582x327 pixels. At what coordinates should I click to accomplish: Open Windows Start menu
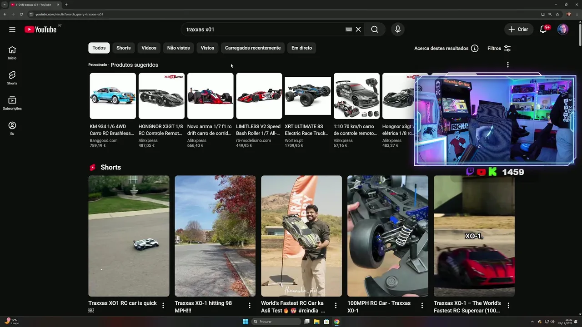pos(246,322)
